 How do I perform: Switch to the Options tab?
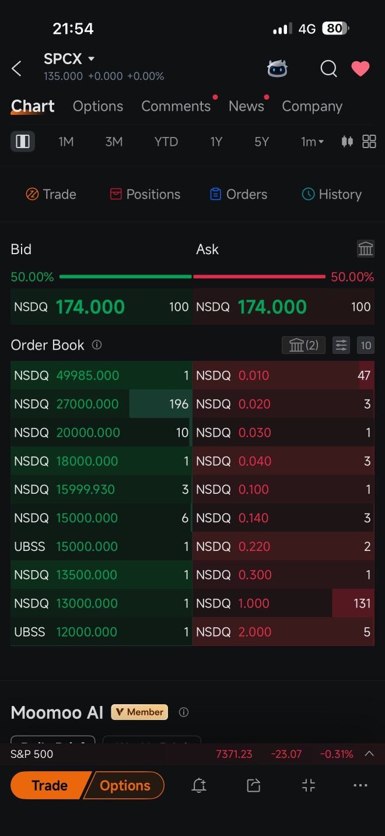(98, 106)
